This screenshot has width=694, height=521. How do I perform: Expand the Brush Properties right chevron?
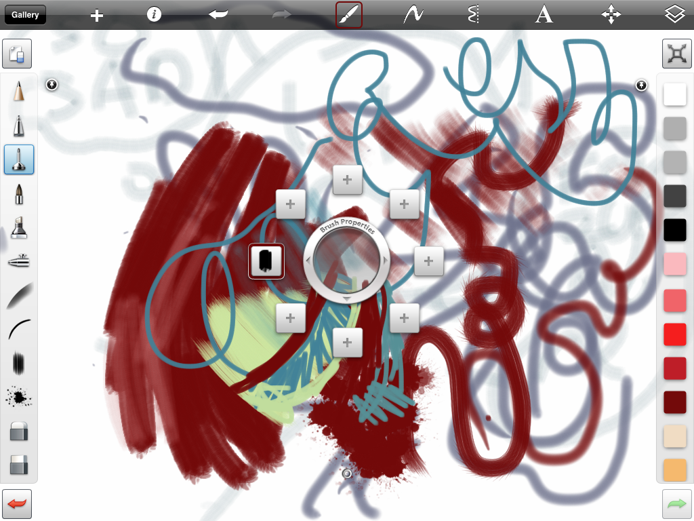coord(384,261)
